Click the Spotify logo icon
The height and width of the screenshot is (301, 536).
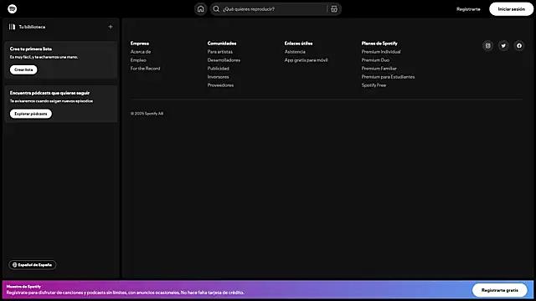point(13,9)
